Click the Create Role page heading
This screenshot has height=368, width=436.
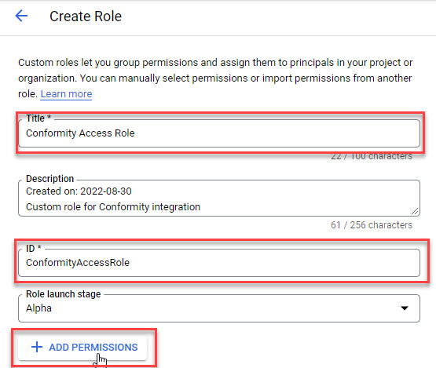pos(86,16)
